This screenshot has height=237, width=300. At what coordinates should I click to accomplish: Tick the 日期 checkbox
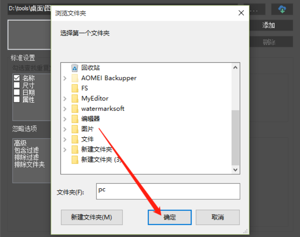coord(16,92)
